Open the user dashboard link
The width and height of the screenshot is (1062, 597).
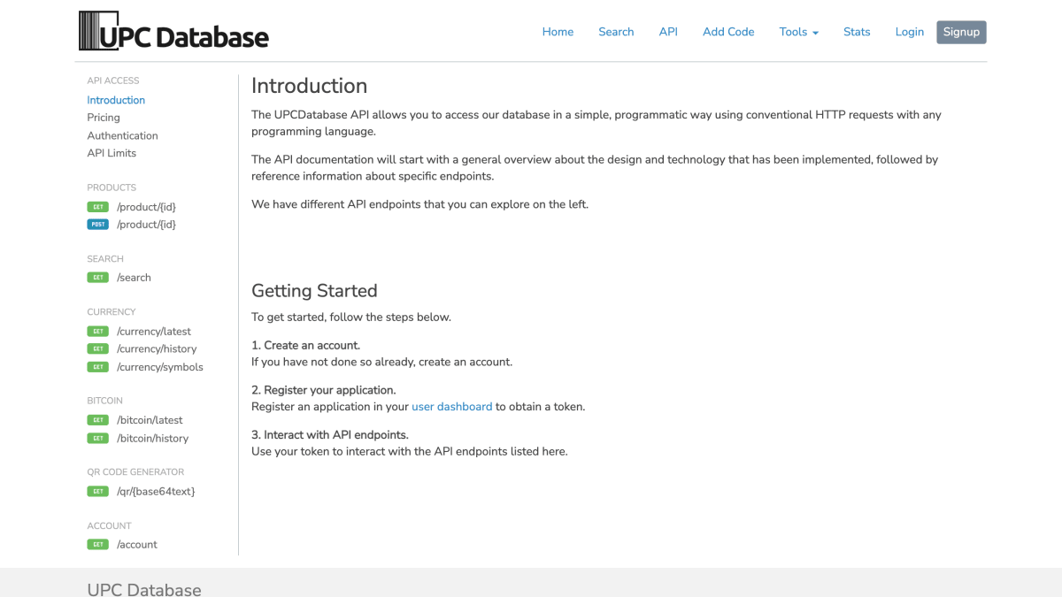(x=451, y=407)
